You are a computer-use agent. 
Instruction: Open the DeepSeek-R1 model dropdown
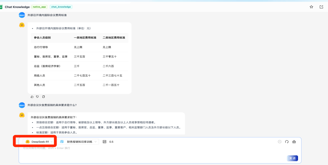[x=39, y=142]
